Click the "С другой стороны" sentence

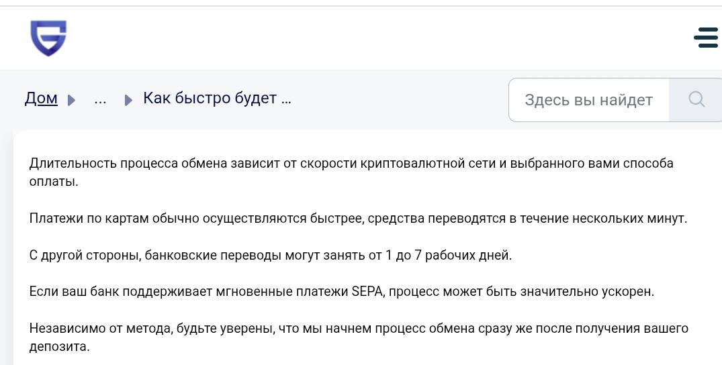[x=270, y=255]
